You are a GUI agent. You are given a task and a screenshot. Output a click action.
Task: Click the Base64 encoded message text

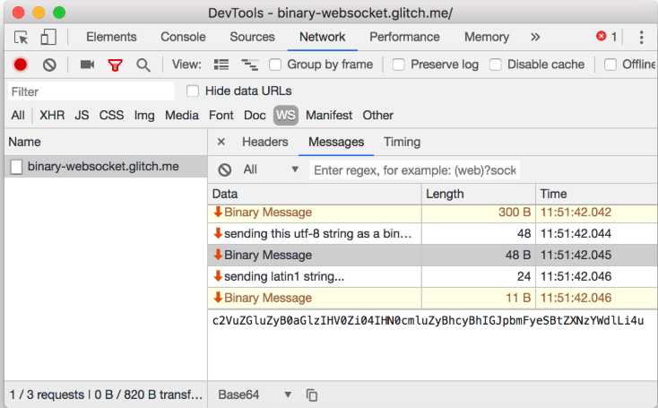coord(428,321)
